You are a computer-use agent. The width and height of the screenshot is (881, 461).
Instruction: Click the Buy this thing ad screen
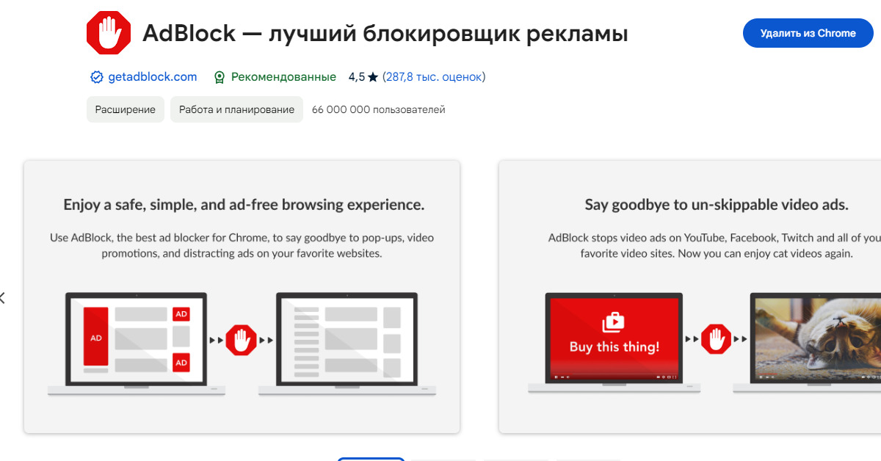[614, 338]
